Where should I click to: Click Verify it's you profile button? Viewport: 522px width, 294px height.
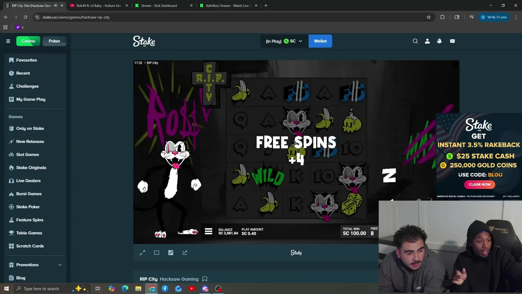pos(493,17)
